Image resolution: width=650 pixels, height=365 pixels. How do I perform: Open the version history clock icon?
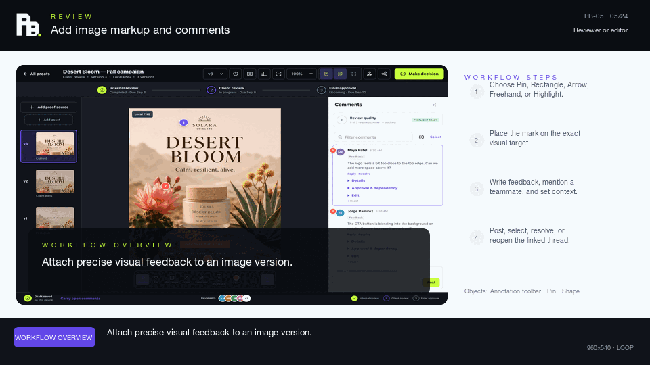[236, 74]
